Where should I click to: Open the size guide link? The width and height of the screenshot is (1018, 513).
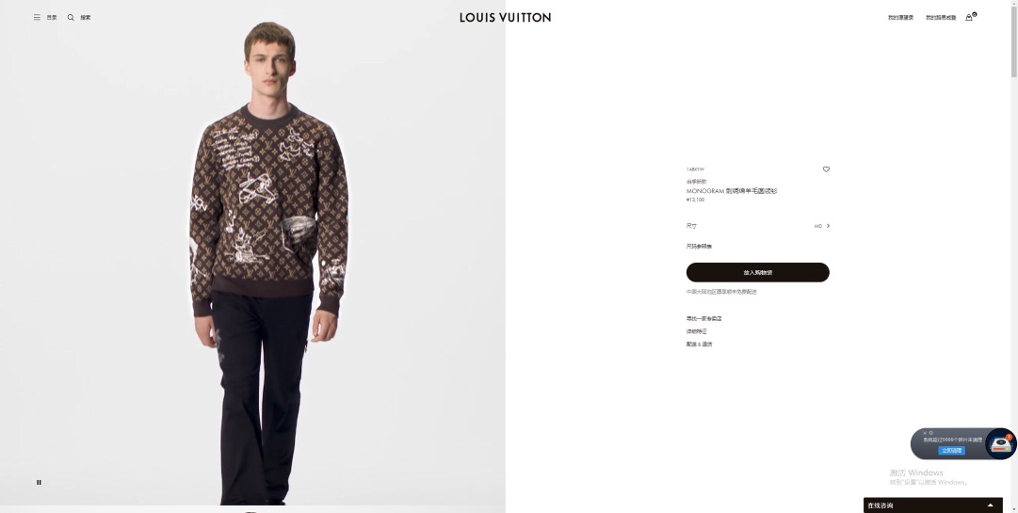(699, 247)
